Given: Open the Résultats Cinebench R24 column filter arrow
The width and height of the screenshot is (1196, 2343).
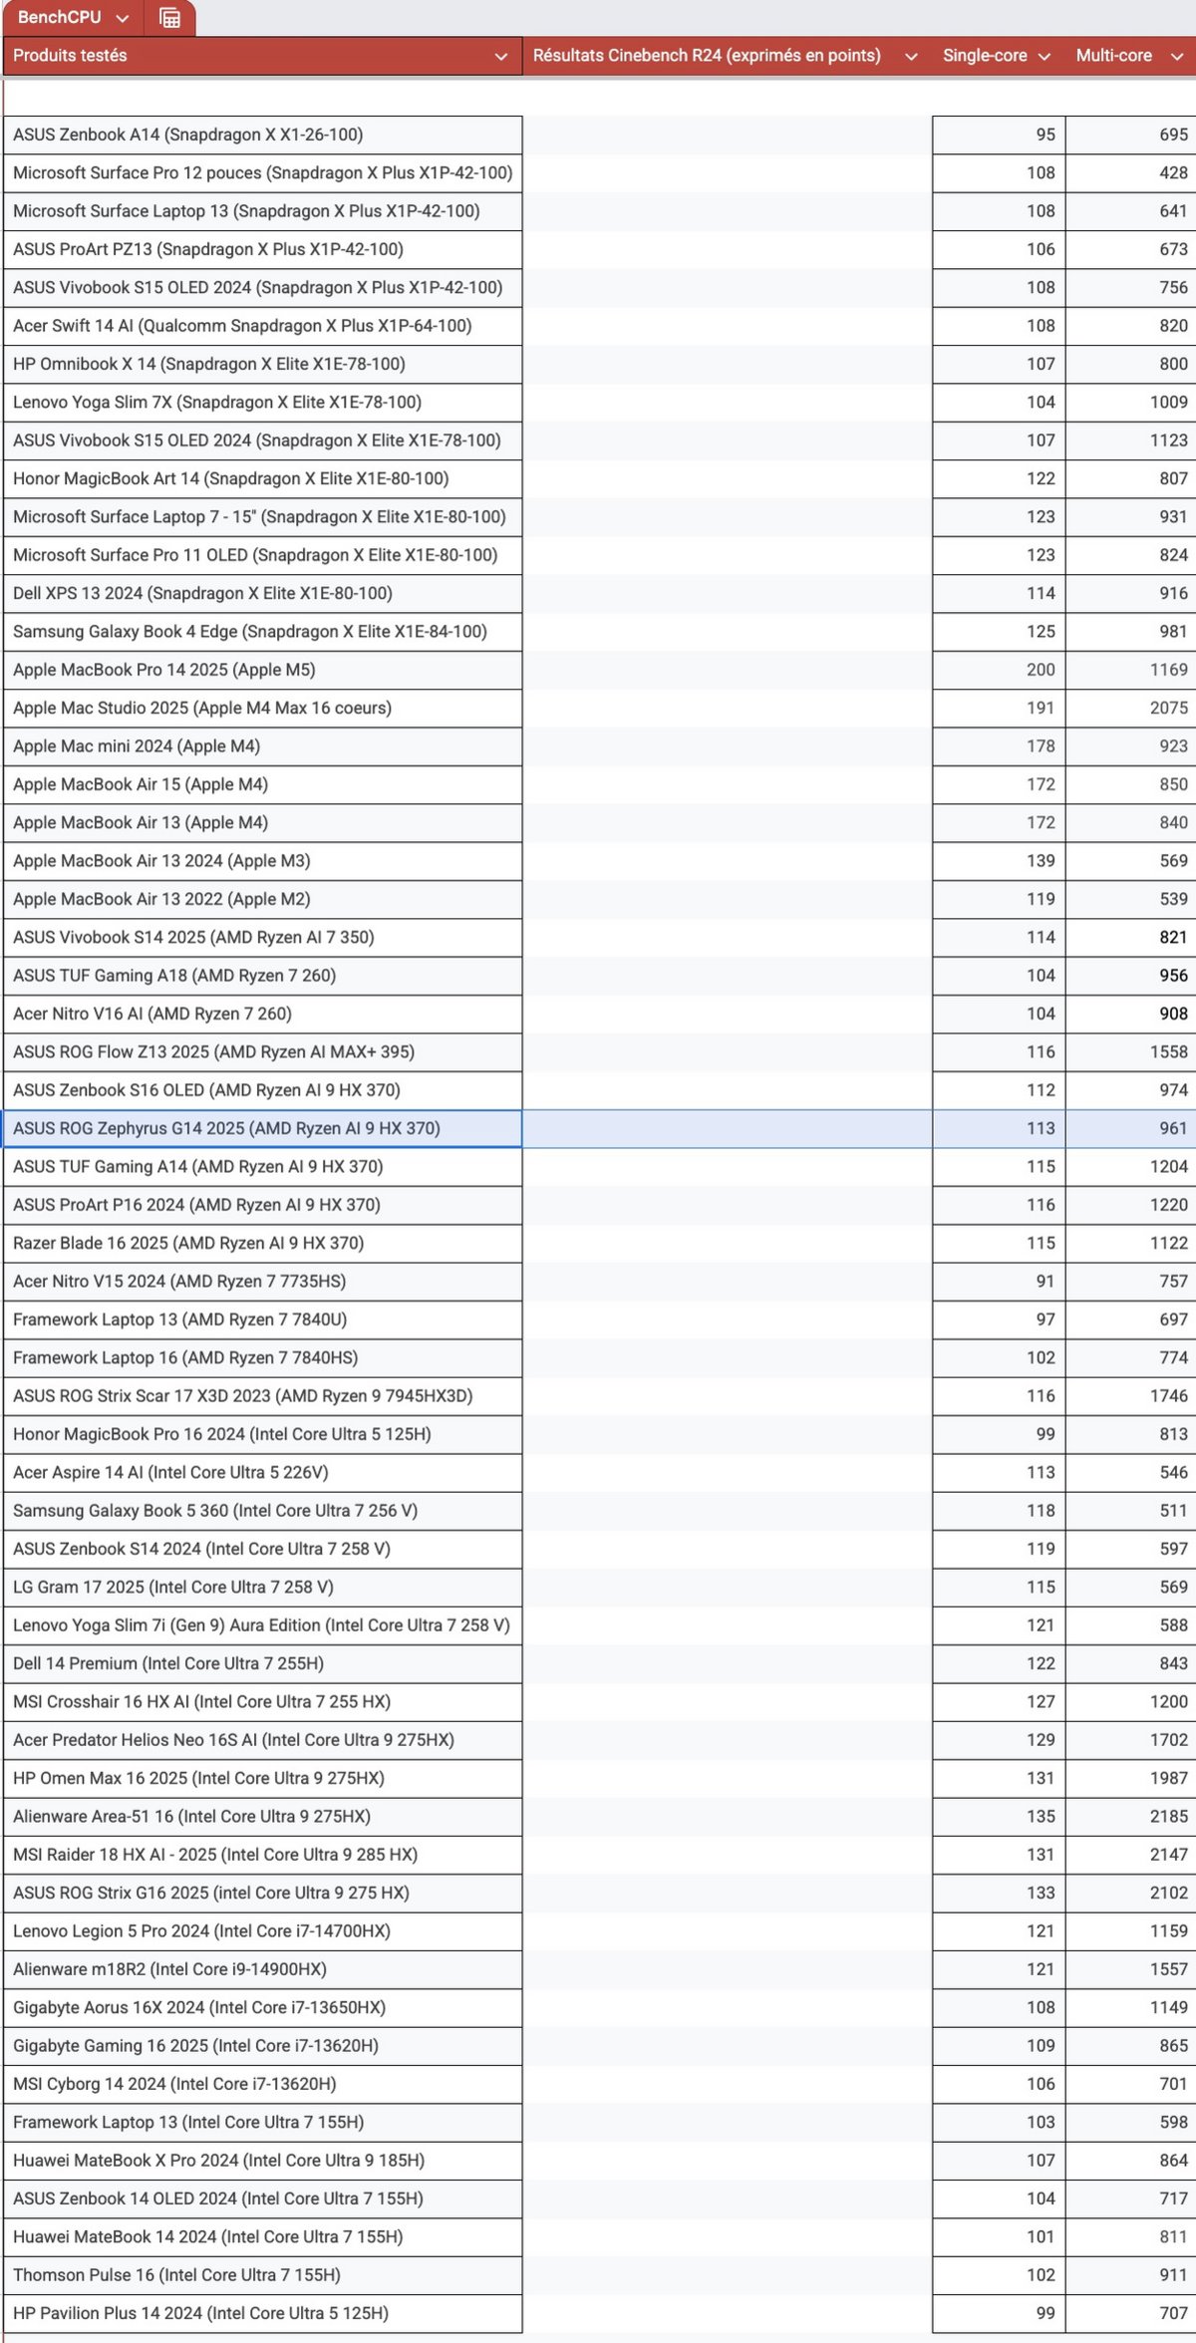Looking at the screenshot, I should click(x=911, y=57).
